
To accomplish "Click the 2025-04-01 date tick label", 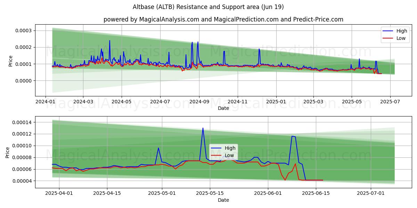I will click(59, 193).
